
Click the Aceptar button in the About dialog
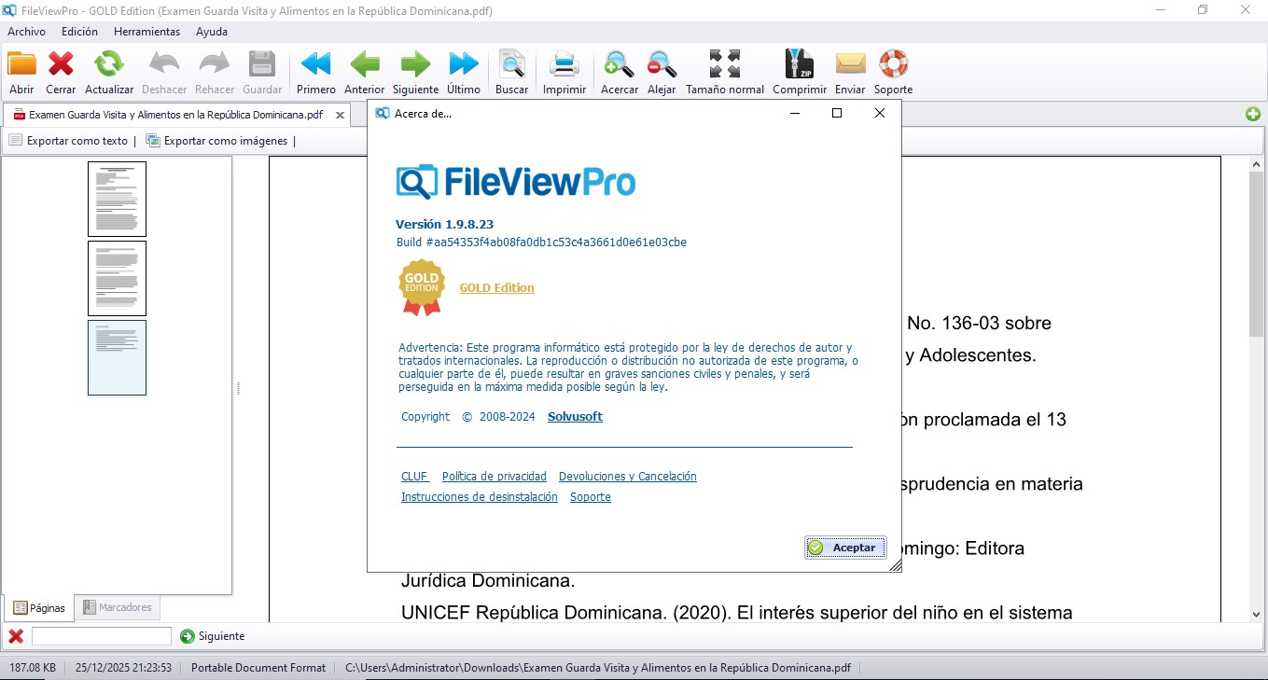[x=845, y=547]
